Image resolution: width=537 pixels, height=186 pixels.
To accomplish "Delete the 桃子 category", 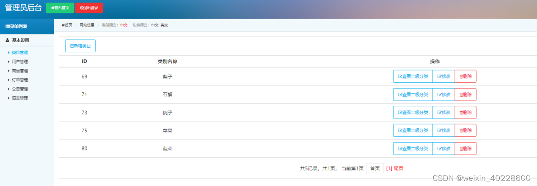I will point(465,113).
